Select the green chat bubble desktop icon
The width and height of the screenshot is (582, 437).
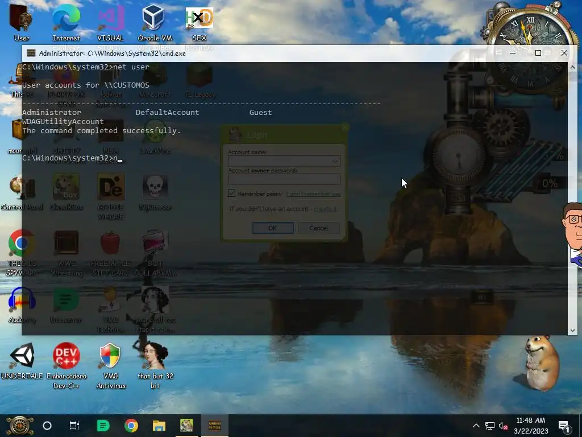pyautogui.click(x=66, y=303)
